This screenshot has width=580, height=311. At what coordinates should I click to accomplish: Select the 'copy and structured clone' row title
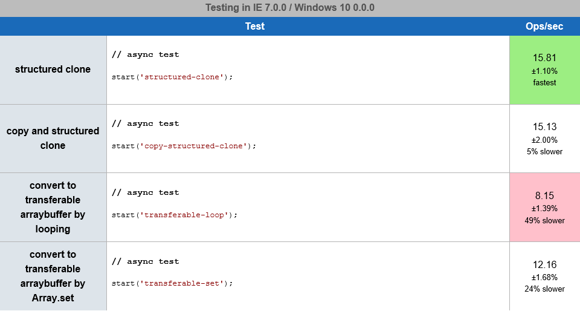[x=53, y=138]
